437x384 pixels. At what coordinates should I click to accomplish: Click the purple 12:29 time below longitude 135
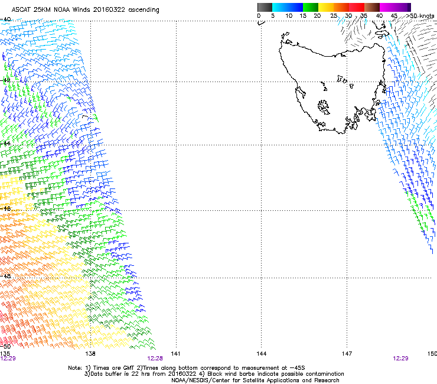pyautogui.click(x=8, y=359)
